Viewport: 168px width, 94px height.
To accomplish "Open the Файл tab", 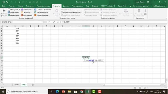I will [3, 6].
